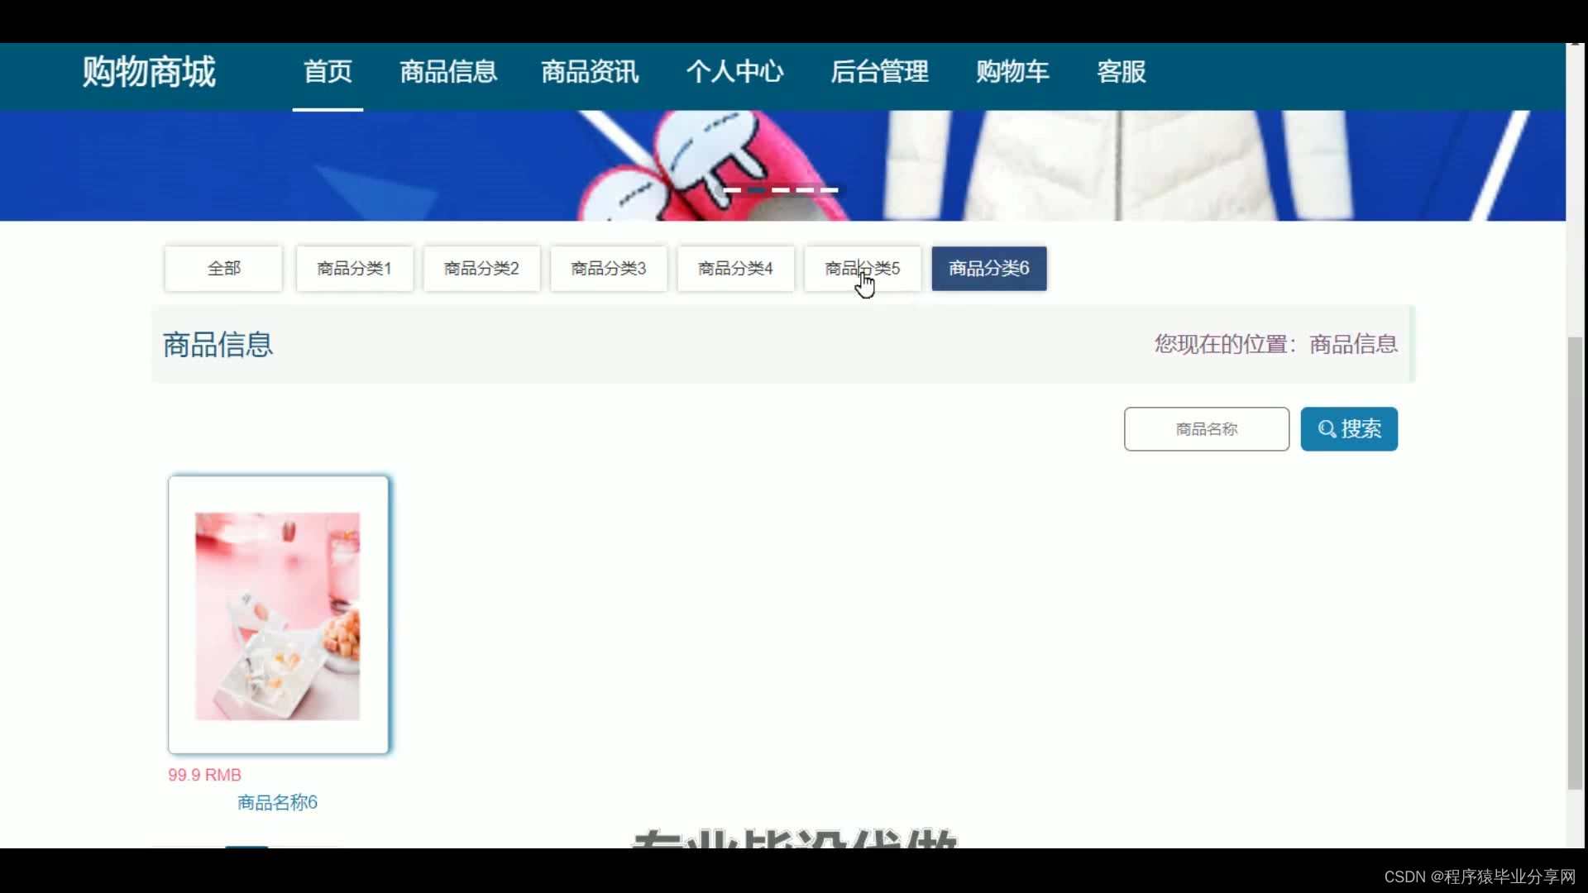This screenshot has height=893, width=1588.
Task: Go to 商品信息 in top navigation
Action: [448, 72]
